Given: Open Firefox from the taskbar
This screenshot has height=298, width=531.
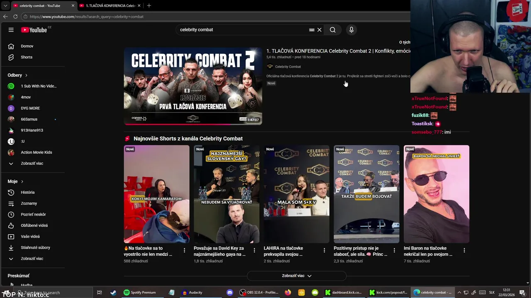Looking at the screenshot, I should coord(288,293).
